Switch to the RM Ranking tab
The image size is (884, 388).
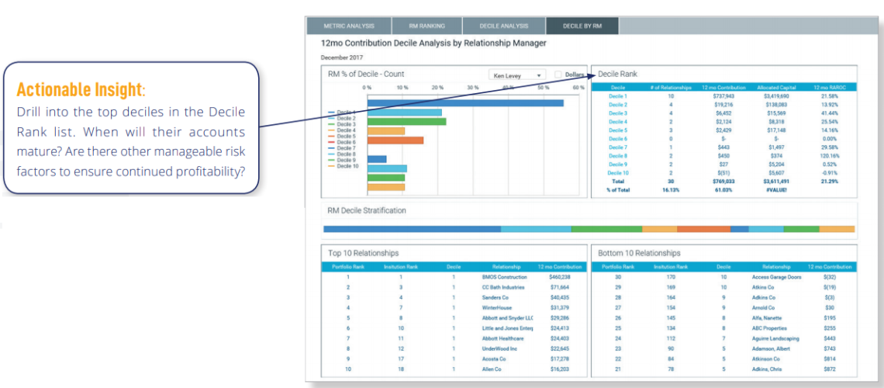coord(427,26)
